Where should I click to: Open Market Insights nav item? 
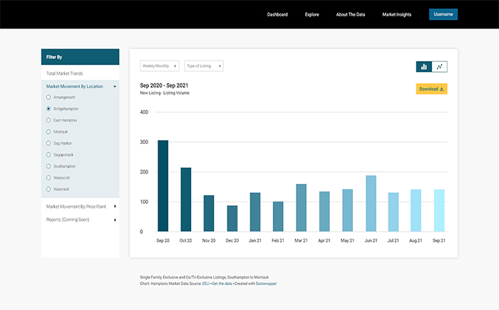(396, 14)
